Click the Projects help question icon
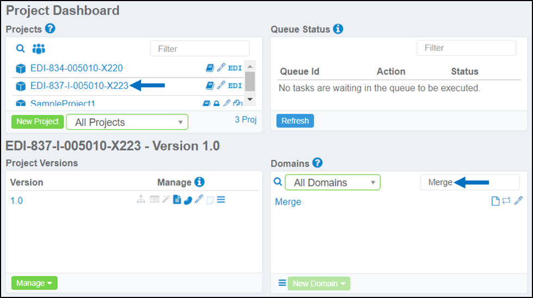Image resolution: width=533 pixels, height=298 pixels. pos(50,28)
